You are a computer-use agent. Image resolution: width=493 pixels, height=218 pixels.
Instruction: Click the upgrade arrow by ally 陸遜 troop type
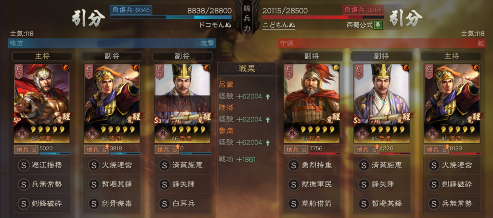107,147
